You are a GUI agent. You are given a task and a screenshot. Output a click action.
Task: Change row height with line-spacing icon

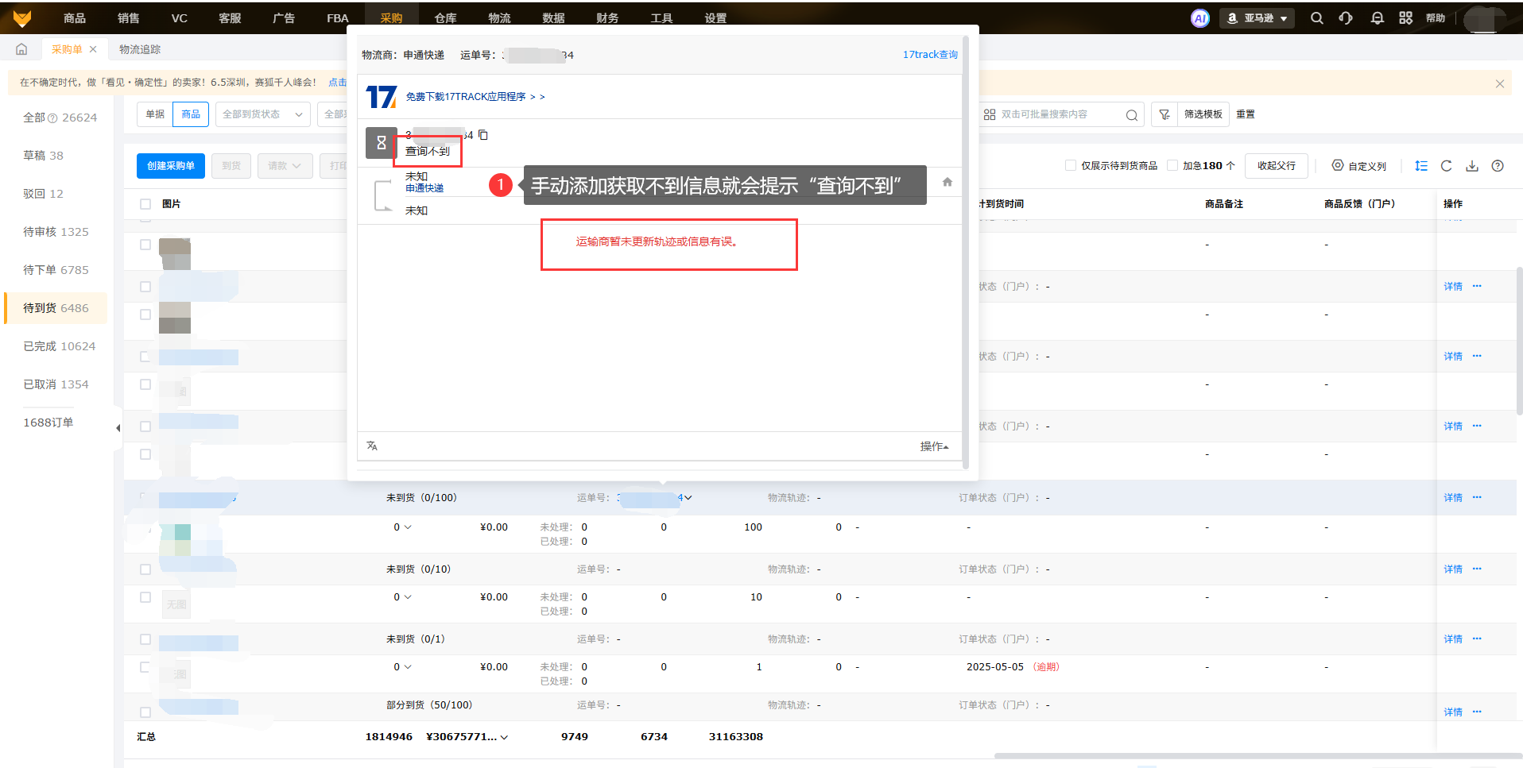(1421, 166)
